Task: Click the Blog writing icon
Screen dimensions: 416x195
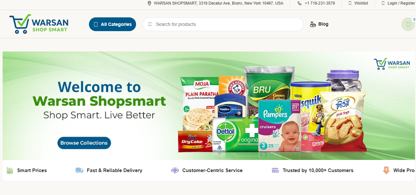Action: (313, 24)
